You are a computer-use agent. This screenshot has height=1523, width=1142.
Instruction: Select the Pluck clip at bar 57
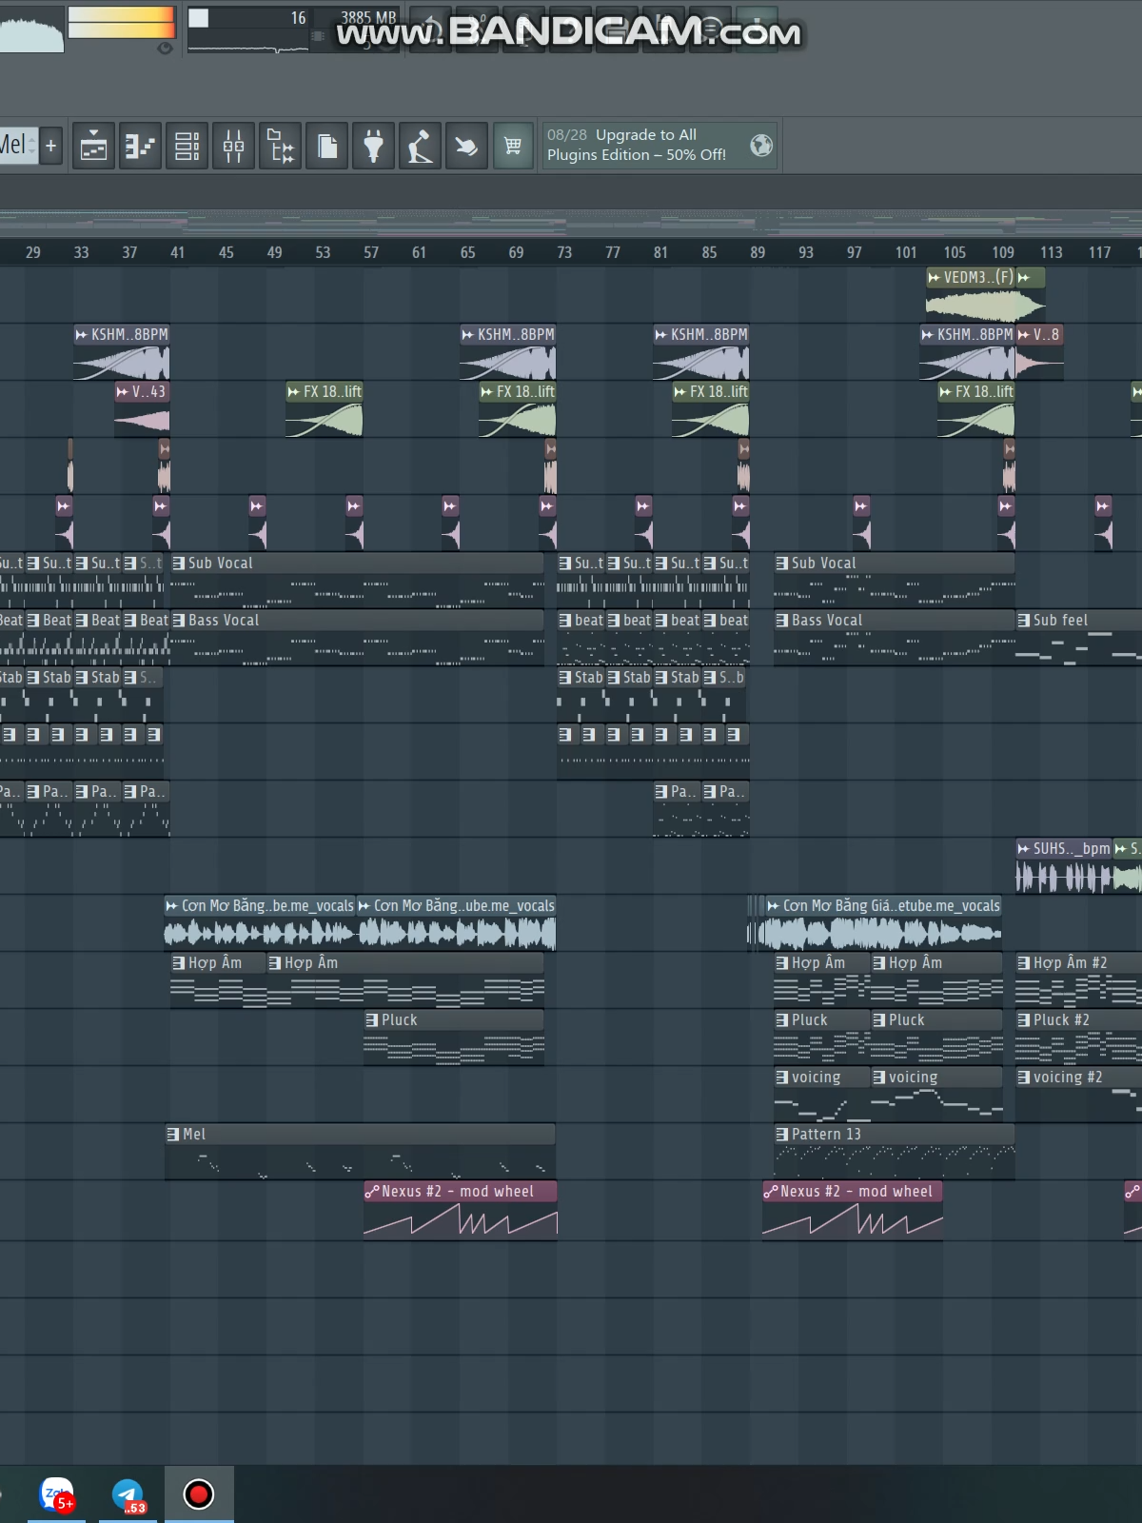point(453,1038)
